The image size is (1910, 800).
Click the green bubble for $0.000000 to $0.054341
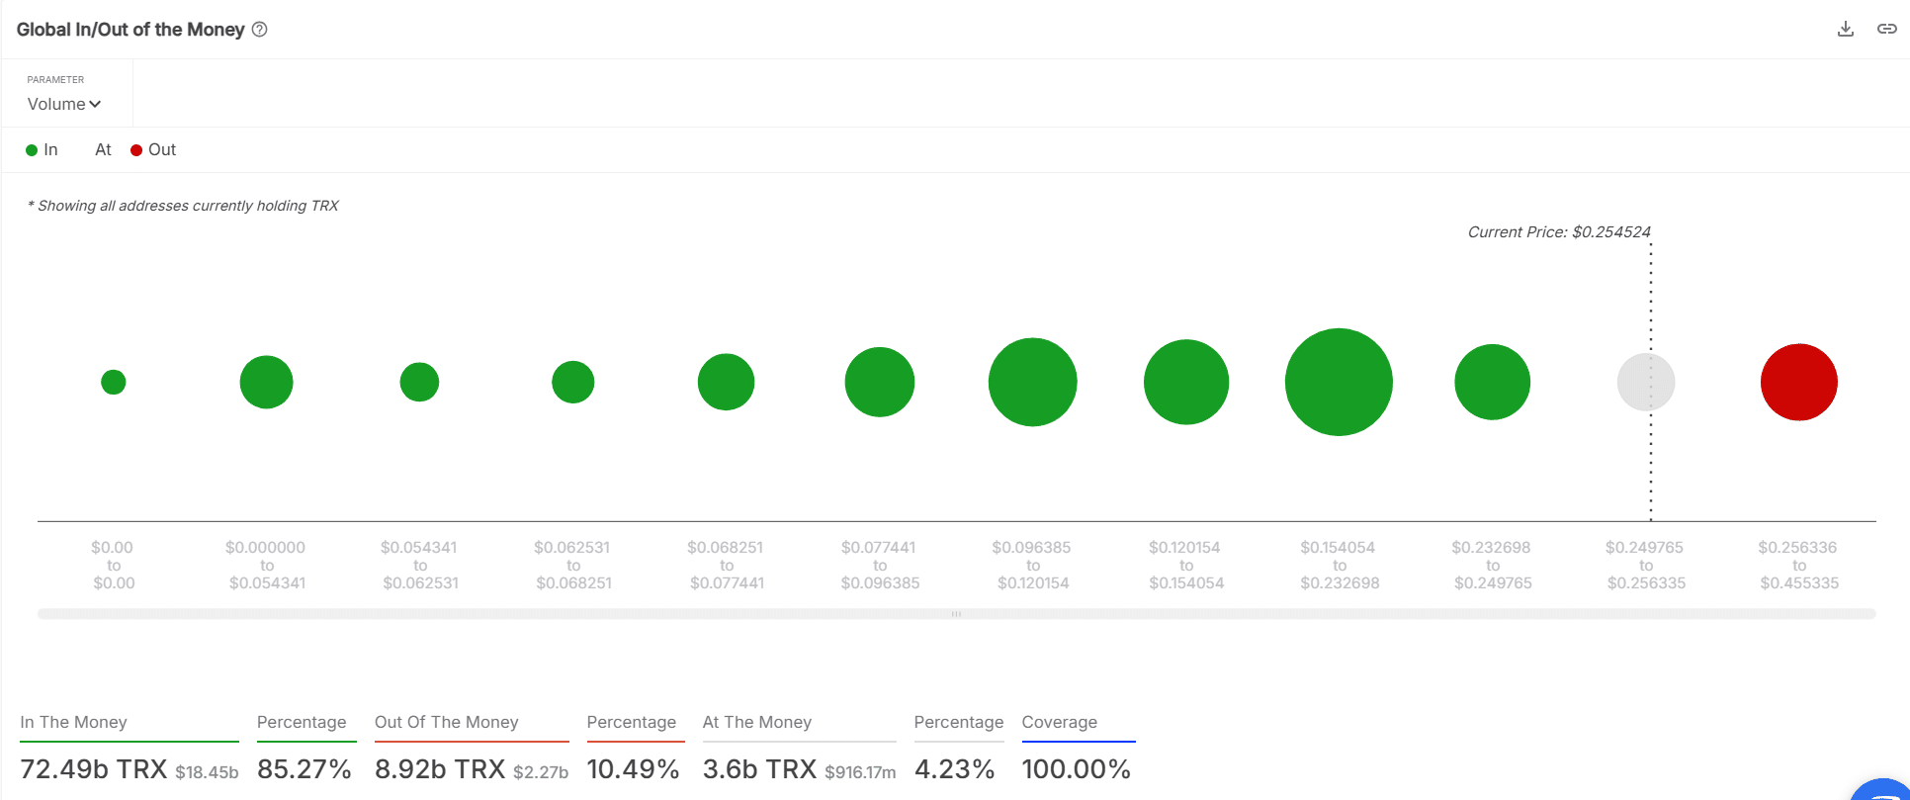(266, 382)
